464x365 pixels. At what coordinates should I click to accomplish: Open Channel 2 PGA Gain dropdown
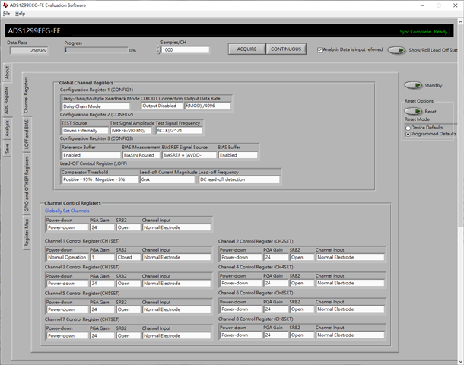pos(276,257)
